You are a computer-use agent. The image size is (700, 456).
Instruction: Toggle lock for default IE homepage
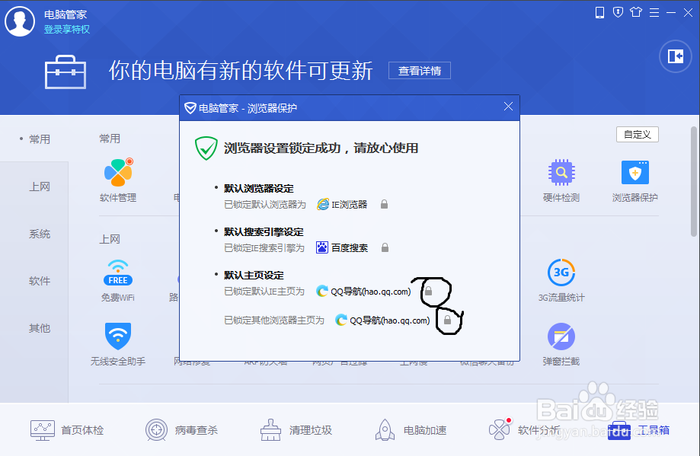pos(428,292)
